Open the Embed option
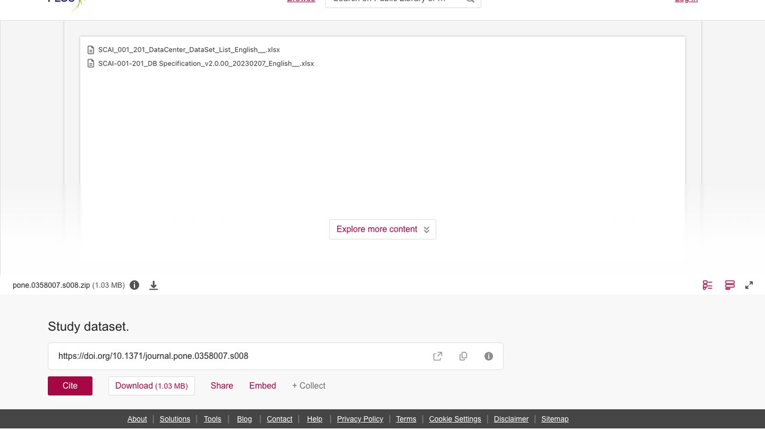Image resolution: width=765 pixels, height=430 pixels. pos(262,386)
